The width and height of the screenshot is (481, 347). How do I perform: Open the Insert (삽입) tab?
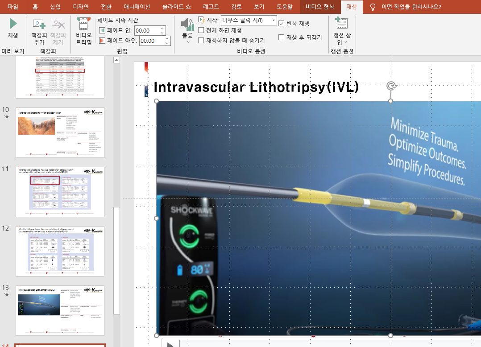pyautogui.click(x=55, y=7)
